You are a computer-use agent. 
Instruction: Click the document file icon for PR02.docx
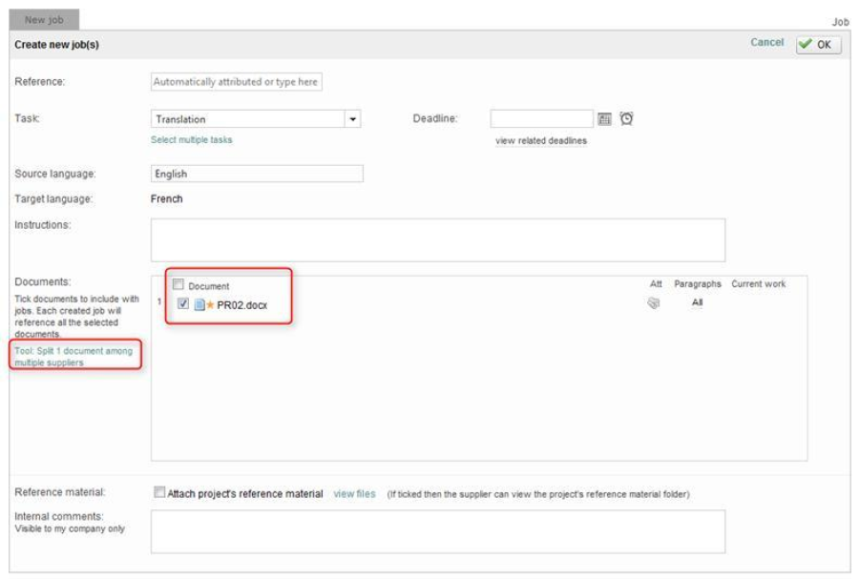pyautogui.click(x=199, y=305)
